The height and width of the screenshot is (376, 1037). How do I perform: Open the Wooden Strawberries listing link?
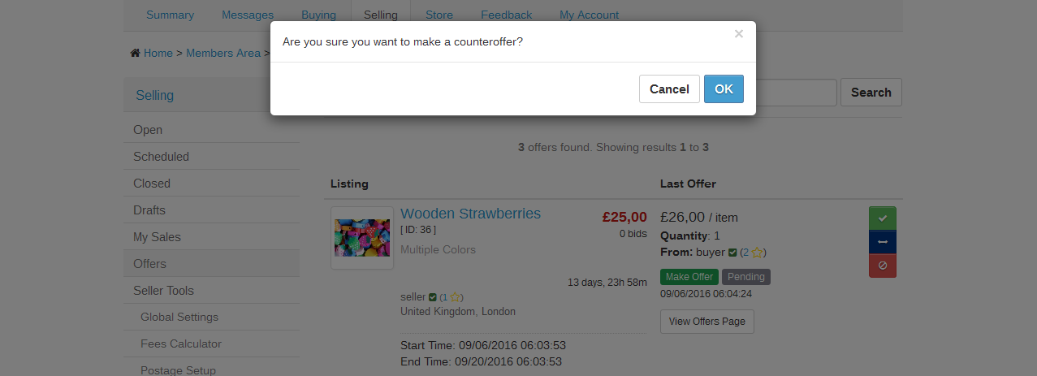pos(470,214)
